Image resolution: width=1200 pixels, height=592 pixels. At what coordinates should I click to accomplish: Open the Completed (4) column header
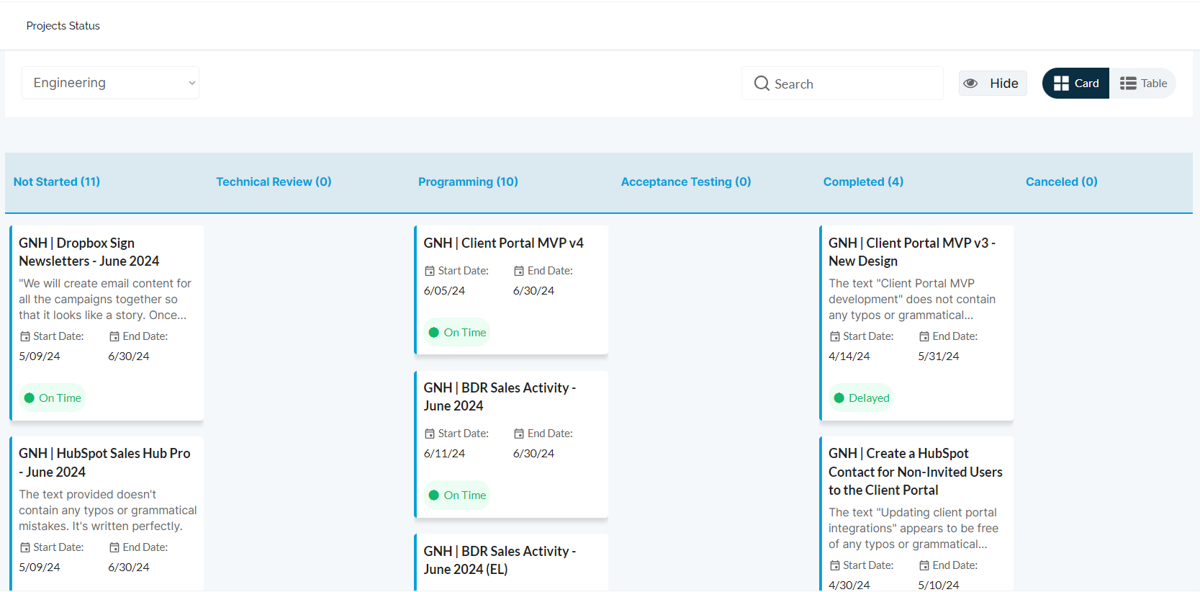pos(863,181)
